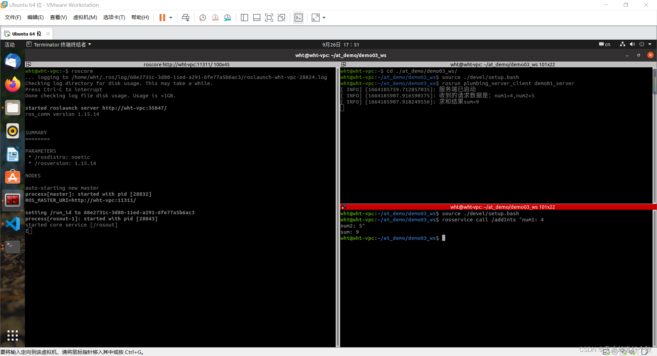Open the 查看(V) menu

coord(59,17)
